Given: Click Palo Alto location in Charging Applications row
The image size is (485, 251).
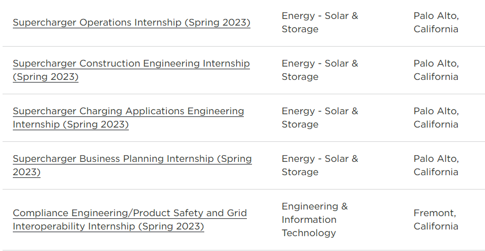Looking at the screenshot, I should (x=436, y=118).
